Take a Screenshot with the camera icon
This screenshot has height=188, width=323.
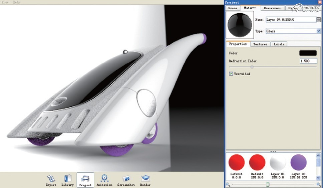coord(126,180)
